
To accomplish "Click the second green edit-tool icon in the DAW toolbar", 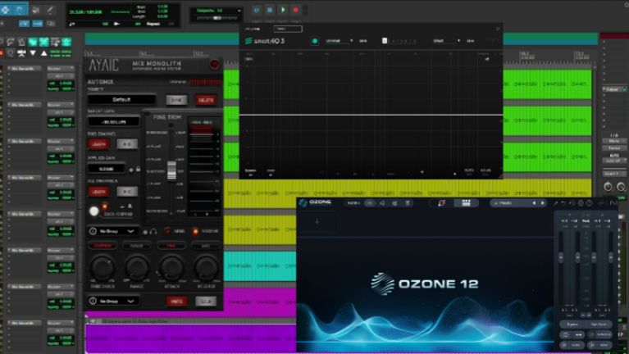I will [x=43, y=42].
